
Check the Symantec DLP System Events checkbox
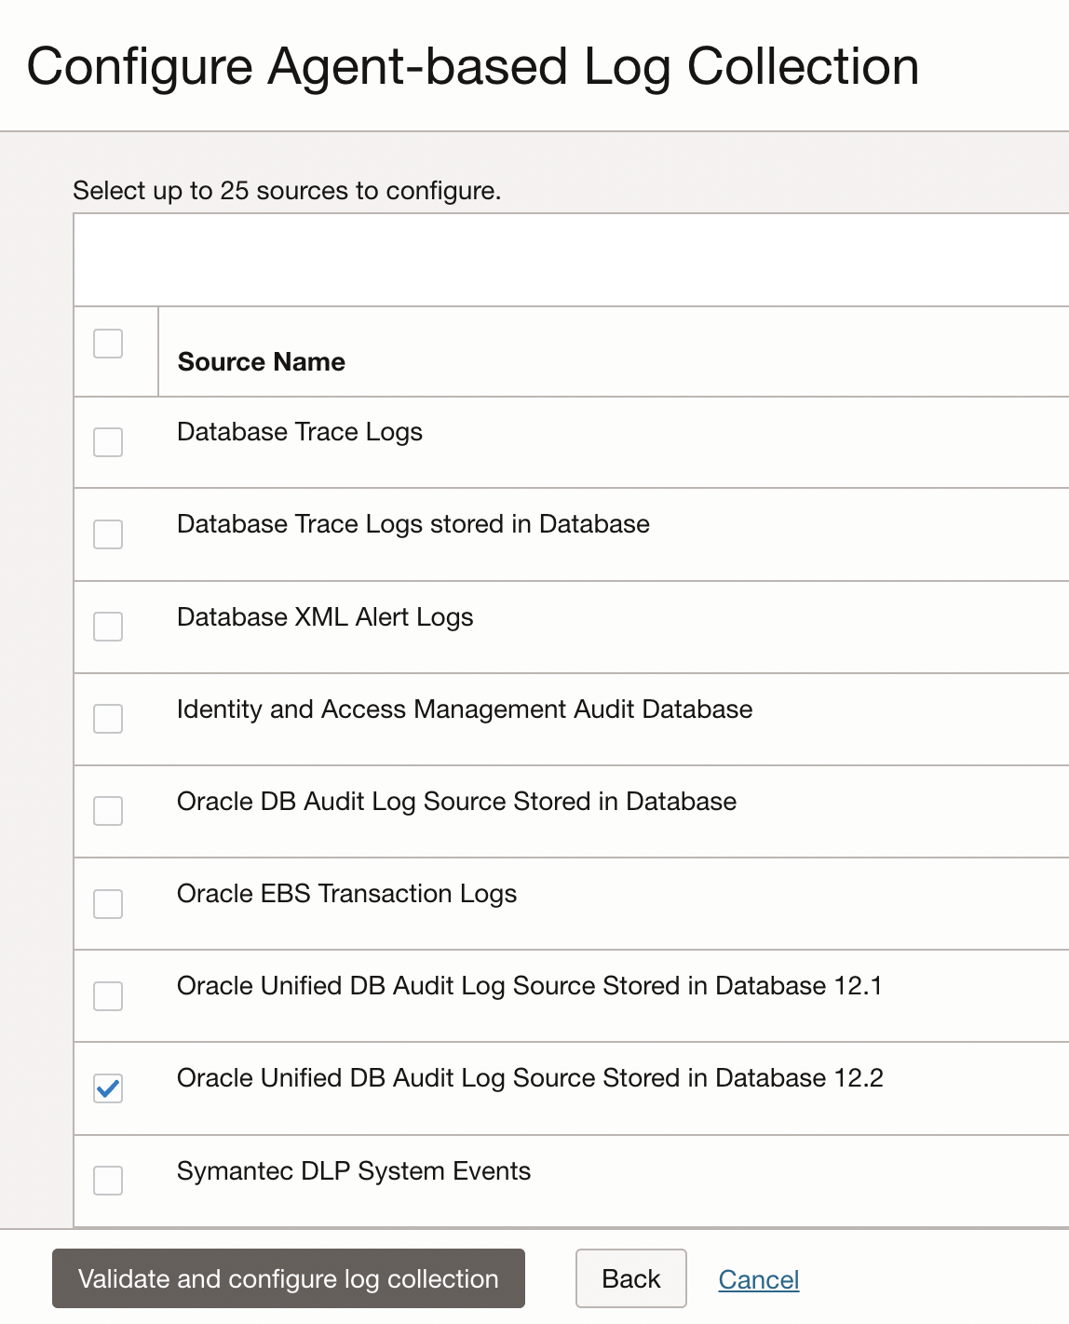(x=108, y=1180)
